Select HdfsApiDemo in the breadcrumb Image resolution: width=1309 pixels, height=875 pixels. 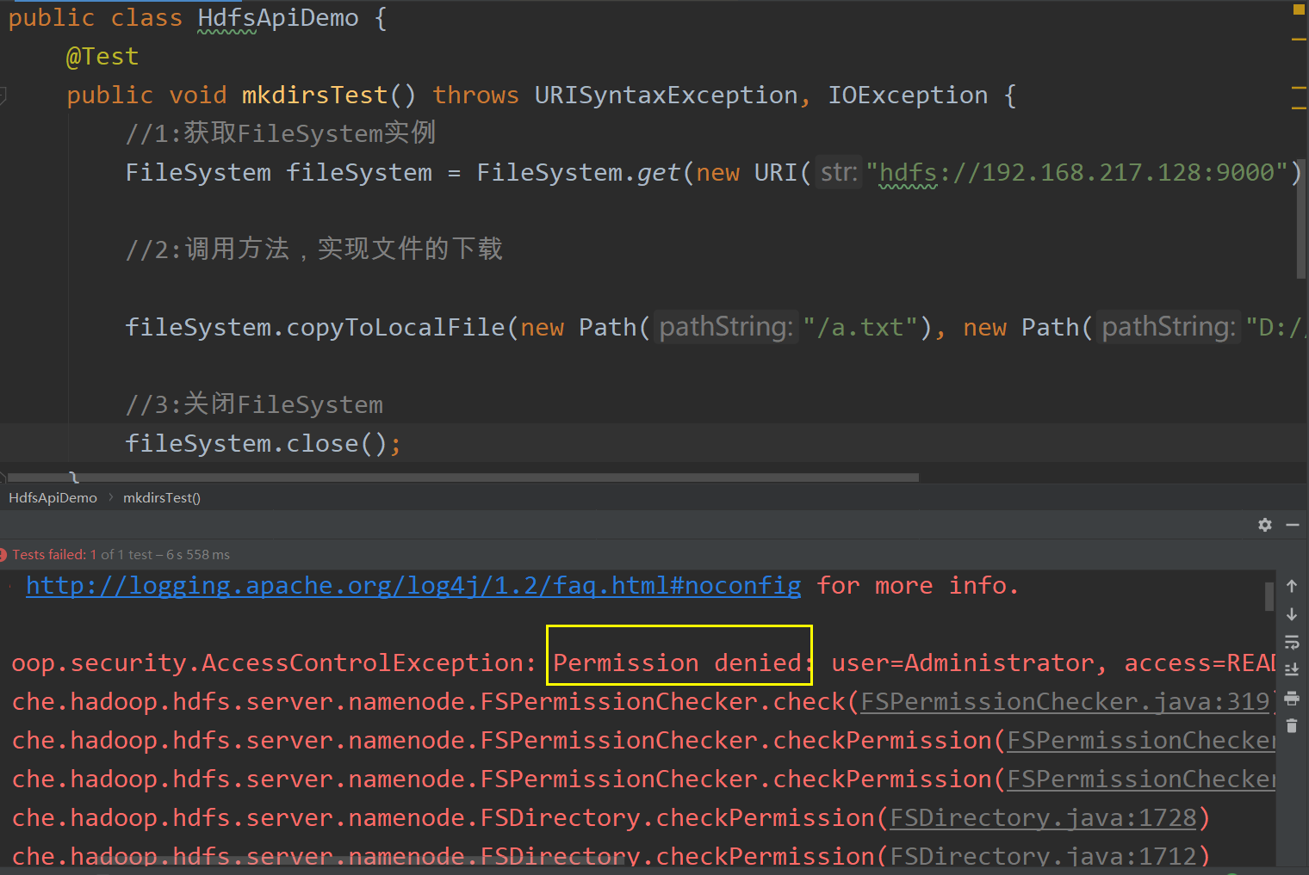point(53,498)
